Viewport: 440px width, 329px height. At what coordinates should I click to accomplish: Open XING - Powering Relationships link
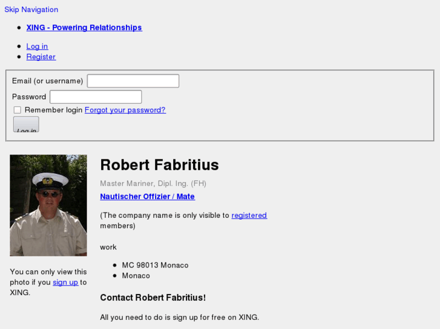(84, 27)
